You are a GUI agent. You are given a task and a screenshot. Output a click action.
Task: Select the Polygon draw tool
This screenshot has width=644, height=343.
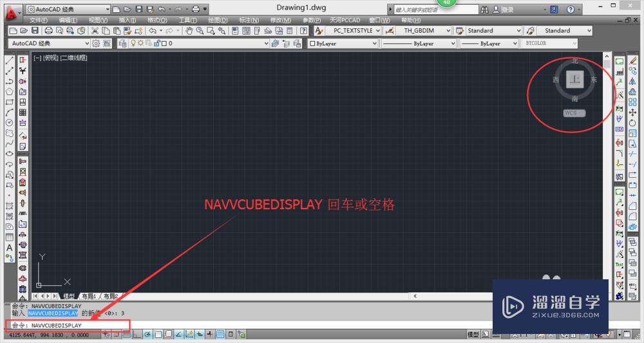coord(10,91)
